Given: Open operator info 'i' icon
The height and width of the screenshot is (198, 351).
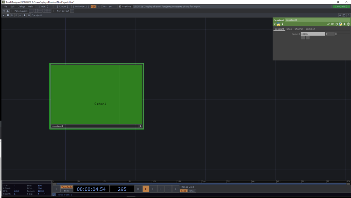Looking at the screenshot, I should pyautogui.click(x=282, y=24).
